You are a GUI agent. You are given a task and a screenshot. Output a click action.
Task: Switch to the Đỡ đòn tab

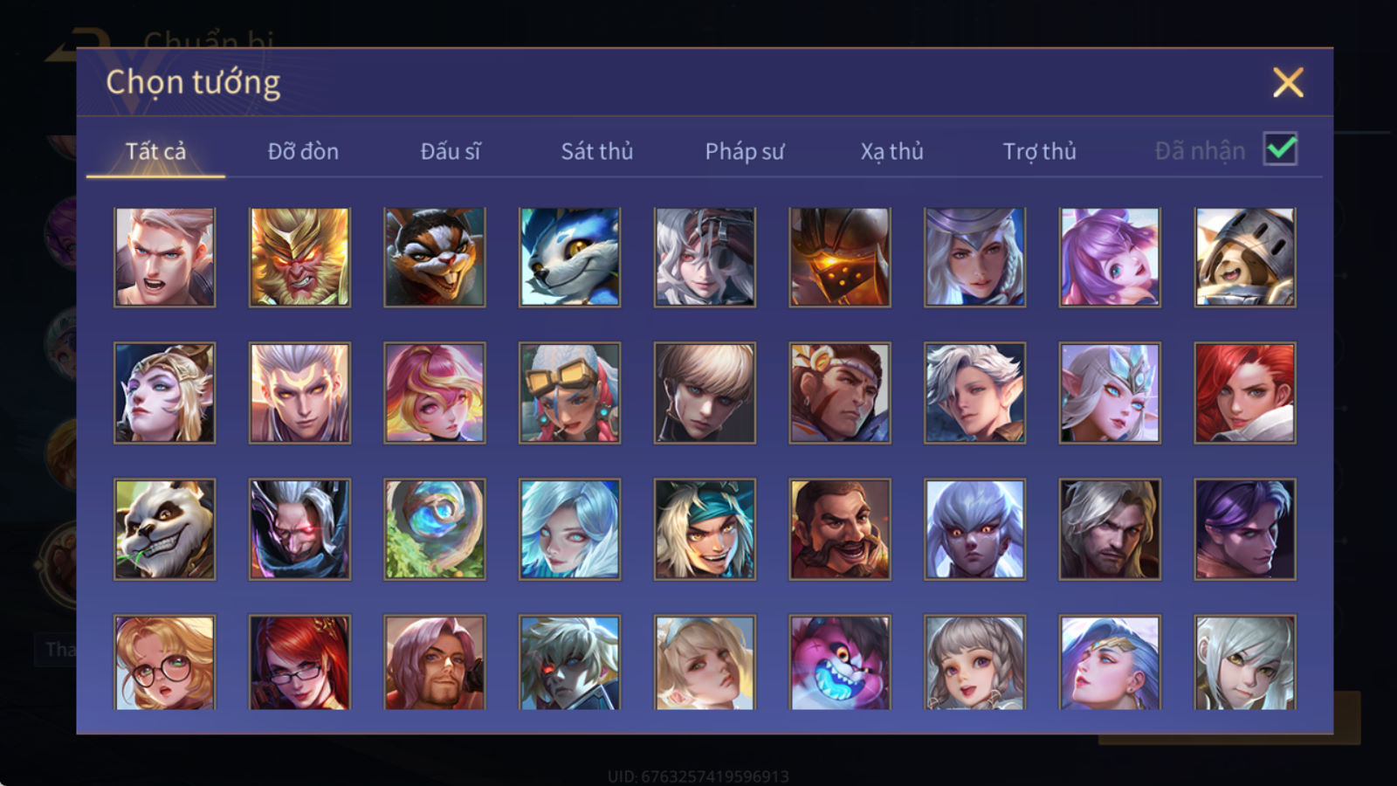(x=303, y=151)
